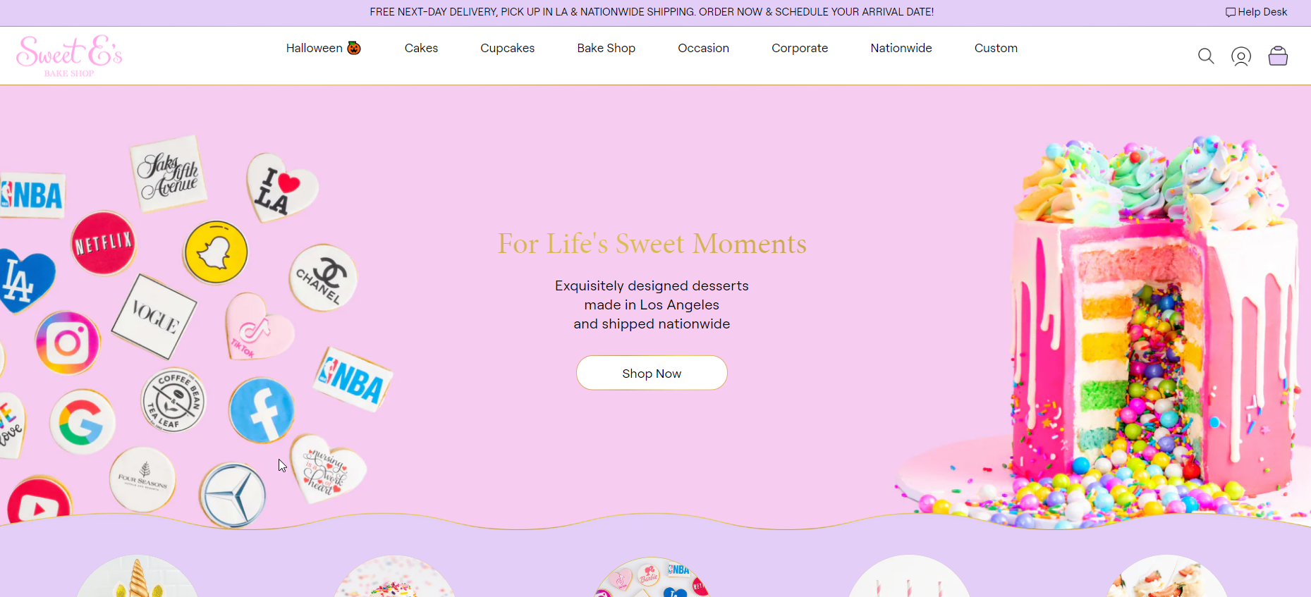Click the Sweet E's Bake Shop logo
The width and height of the screenshot is (1311, 597).
point(69,56)
